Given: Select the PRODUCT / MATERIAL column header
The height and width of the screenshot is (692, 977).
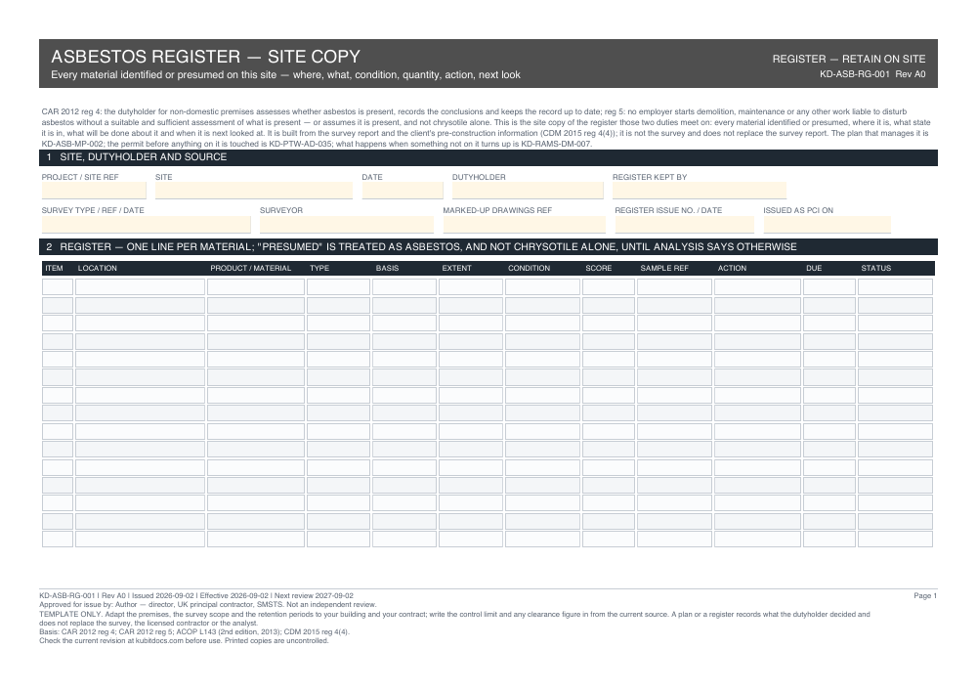Looking at the screenshot, I should click(250, 268).
